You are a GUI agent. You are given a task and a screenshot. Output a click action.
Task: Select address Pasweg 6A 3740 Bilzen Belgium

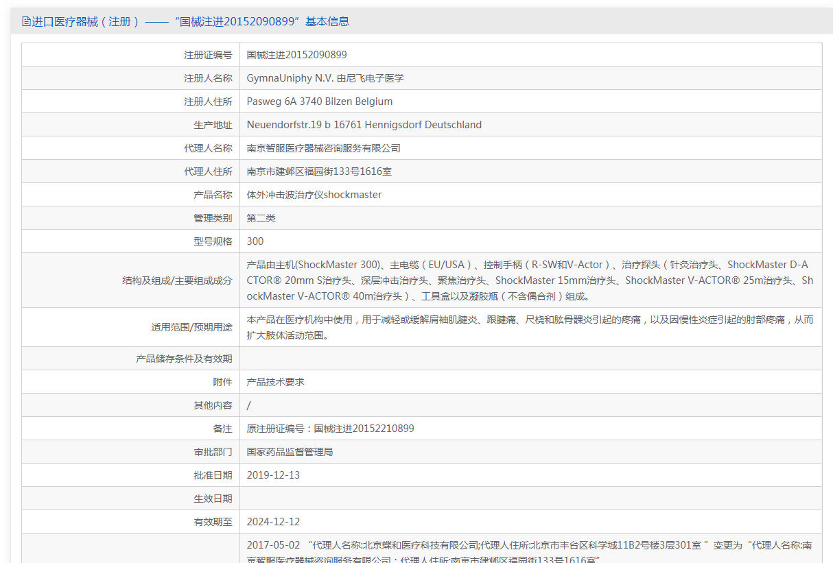click(320, 101)
